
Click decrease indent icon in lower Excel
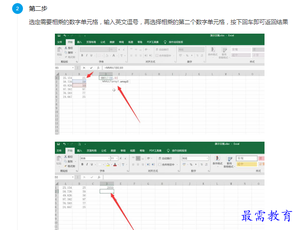coord(148,165)
